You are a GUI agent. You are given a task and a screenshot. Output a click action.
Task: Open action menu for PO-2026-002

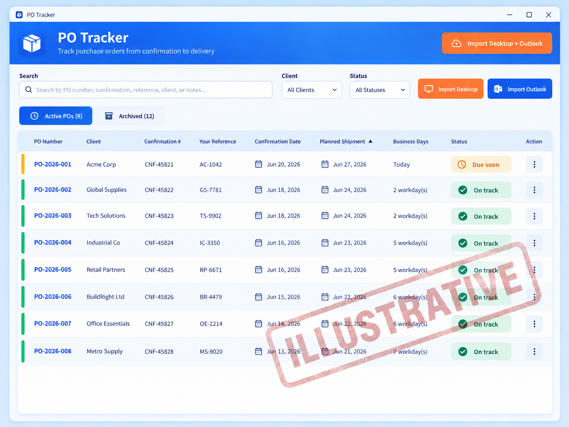click(x=534, y=190)
